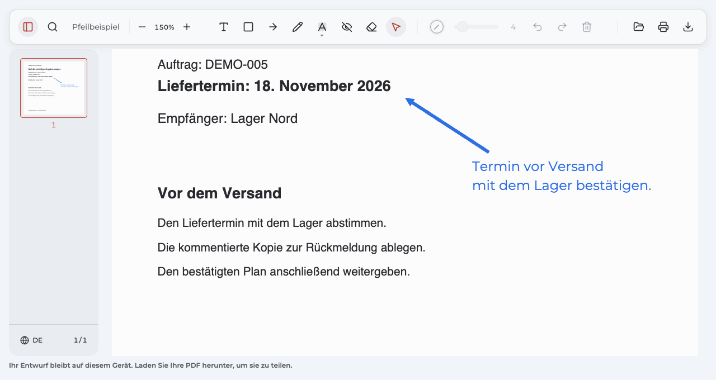Image resolution: width=716 pixels, height=380 pixels.
Task: Select the Pencil drawing tool
Action: click(x=298, y=27)
